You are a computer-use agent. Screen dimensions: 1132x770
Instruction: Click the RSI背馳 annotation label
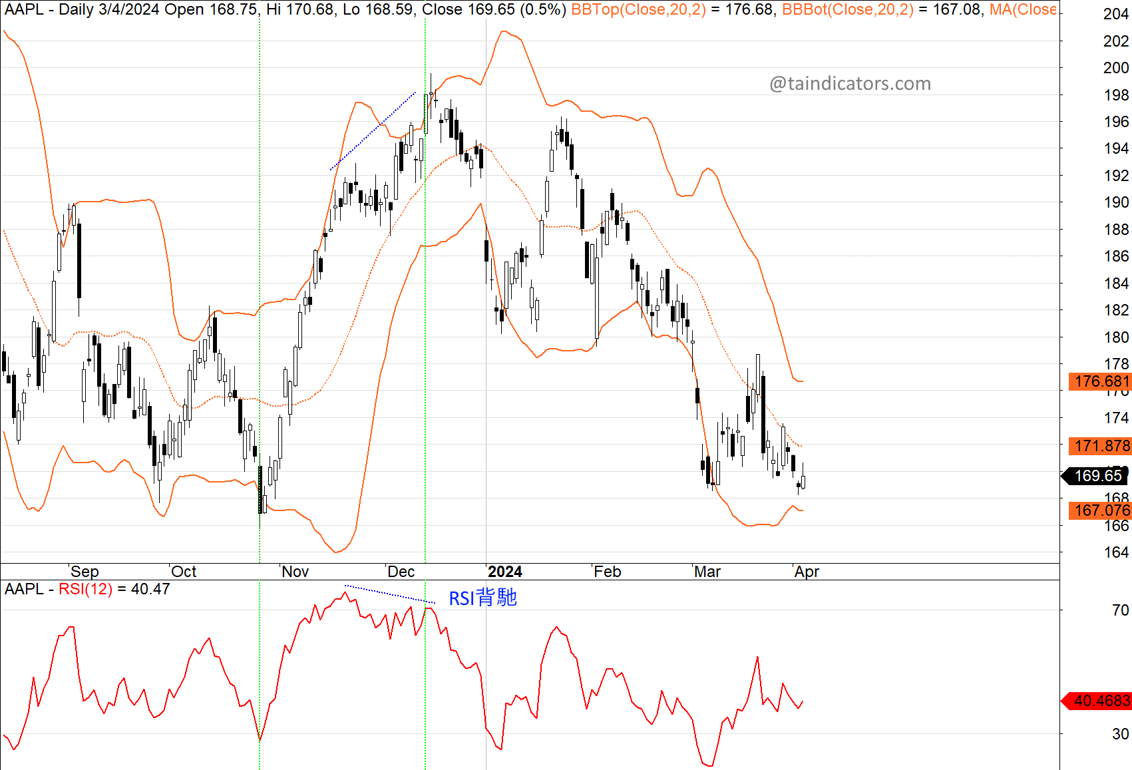482,598
